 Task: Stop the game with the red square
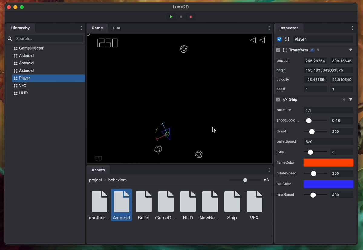pos(191,17)
